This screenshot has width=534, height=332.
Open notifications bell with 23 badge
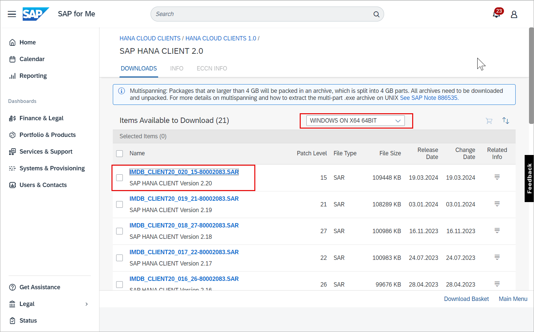click(x=497, y=14)
